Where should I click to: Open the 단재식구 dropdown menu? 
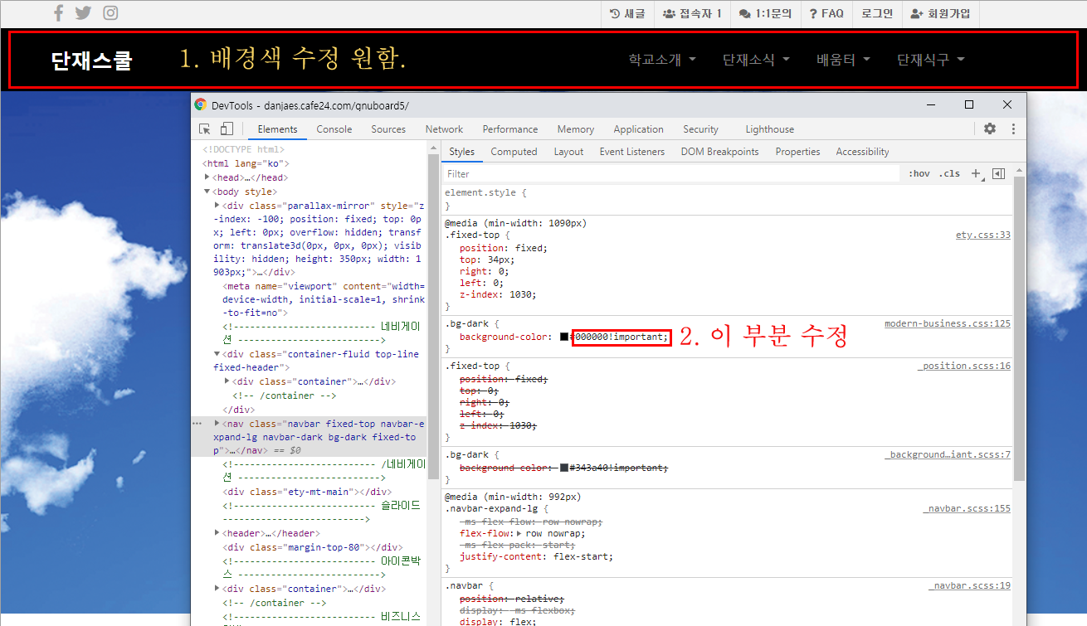931,60
